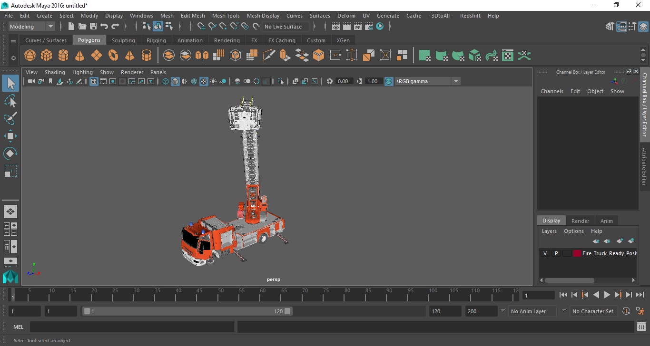Toggle the viewport grid display icon

[x=94, y=81]
